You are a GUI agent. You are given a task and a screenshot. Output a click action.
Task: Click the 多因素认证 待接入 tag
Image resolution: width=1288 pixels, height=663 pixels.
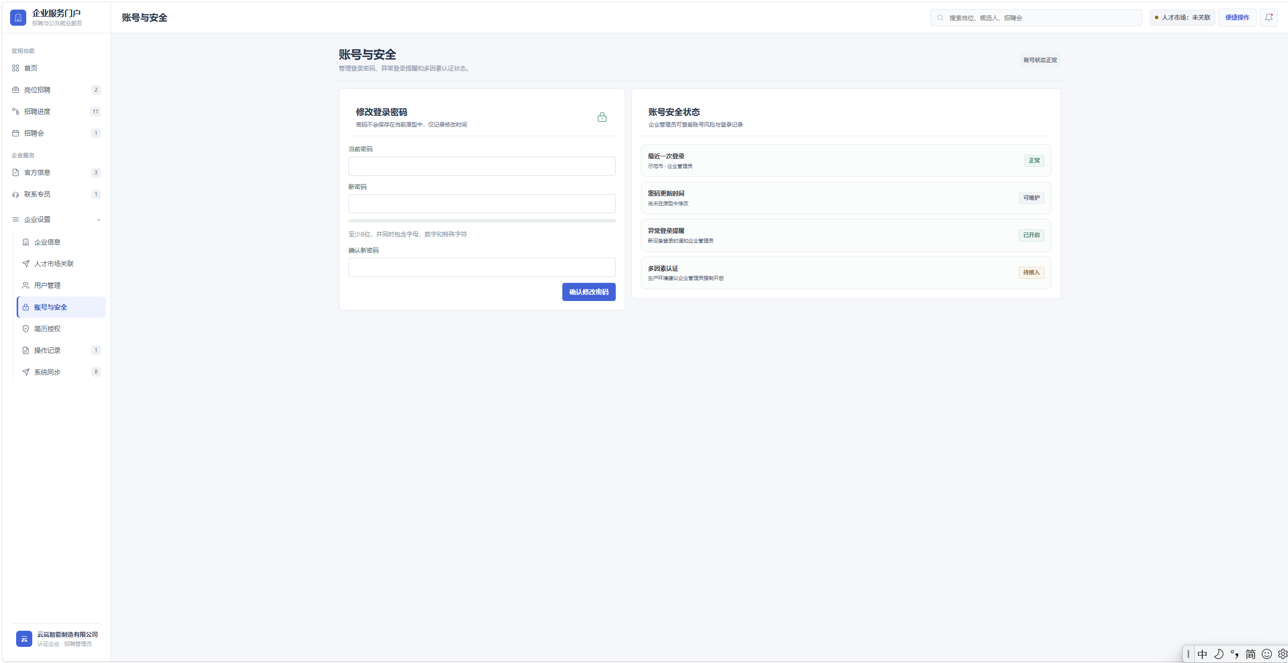coord(1031,273)
